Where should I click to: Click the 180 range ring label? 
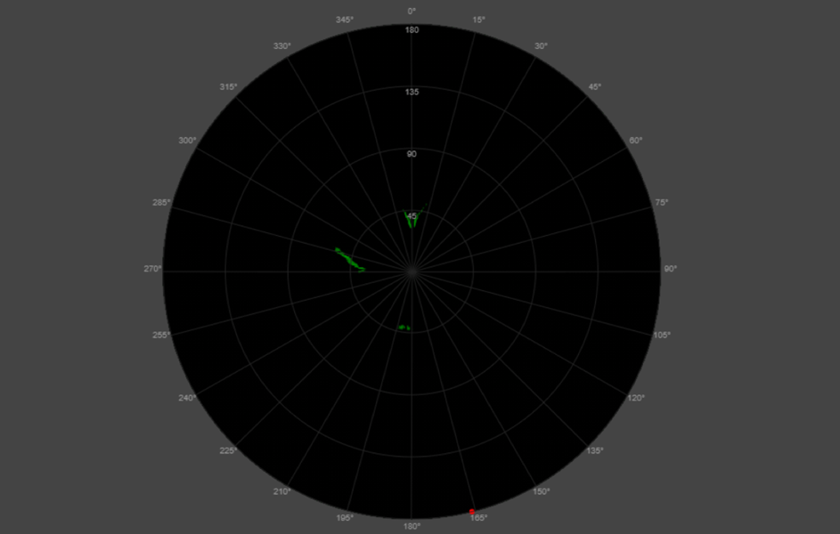412,30
